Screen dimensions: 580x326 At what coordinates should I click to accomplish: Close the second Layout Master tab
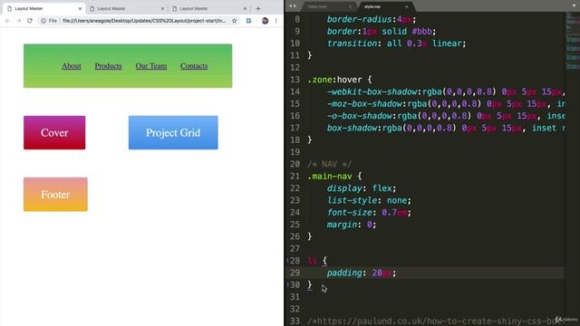[x=162, y=8]
